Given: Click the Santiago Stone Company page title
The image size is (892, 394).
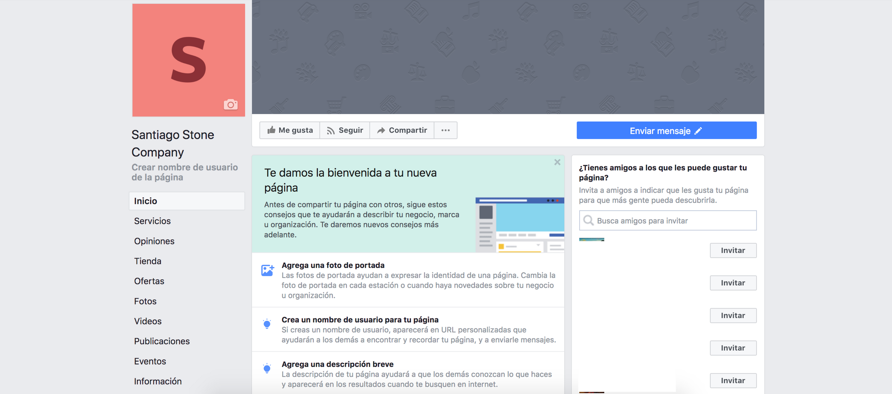Looking at the screenshot, I should [x=173, y=143].
